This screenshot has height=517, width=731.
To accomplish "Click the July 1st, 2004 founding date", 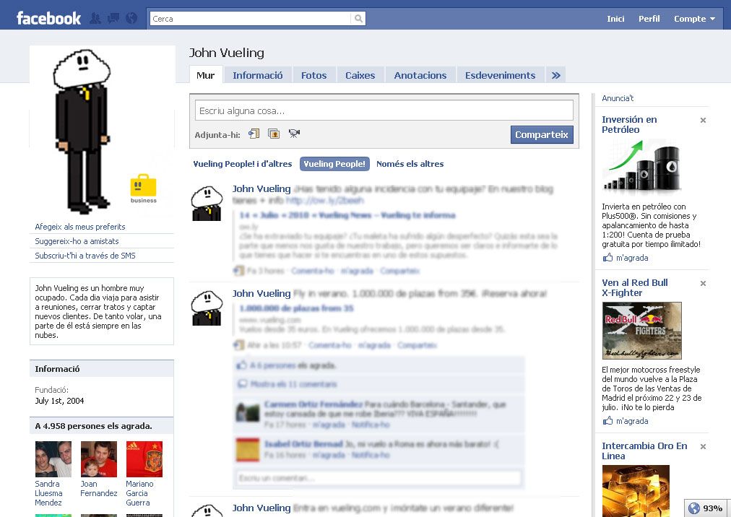I will [59, 401].
